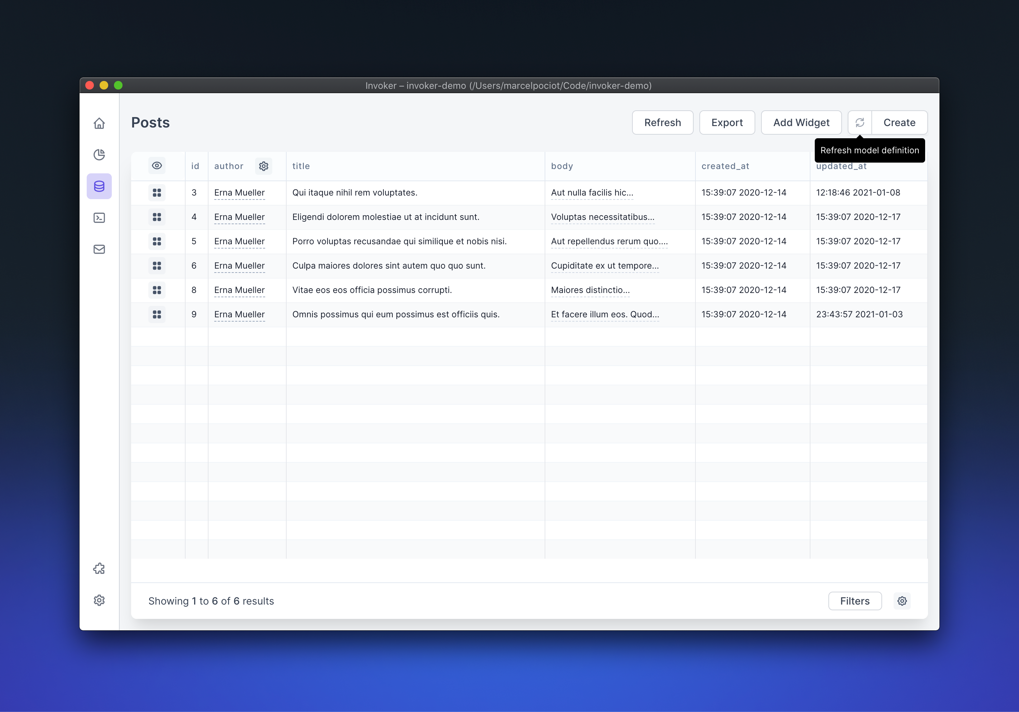1019x712 pixels.
Task: Open row actions grid for post 6
Action: pyautogui.click(x=157, y=266)
